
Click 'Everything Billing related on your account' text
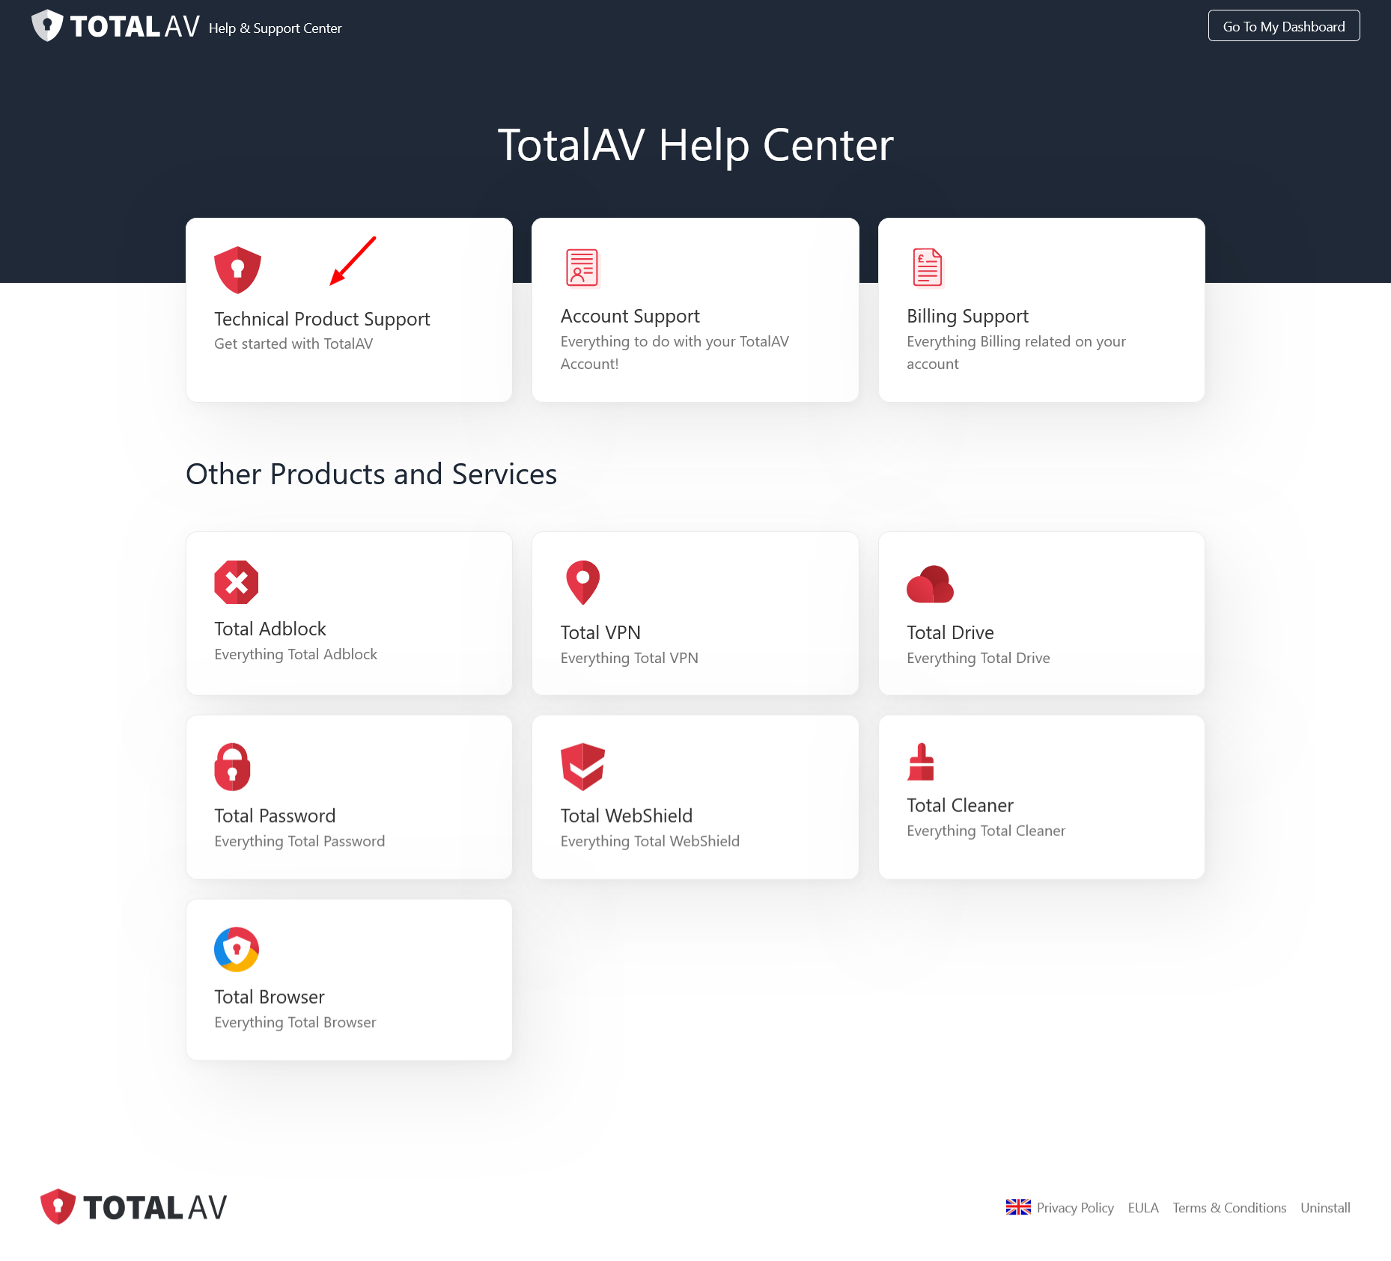point(1016,352)
